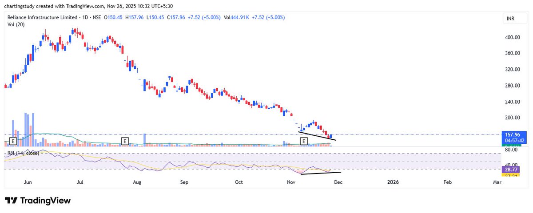
Task: Select the black trendline under RSI lows
Action: [x=321, y=173]
